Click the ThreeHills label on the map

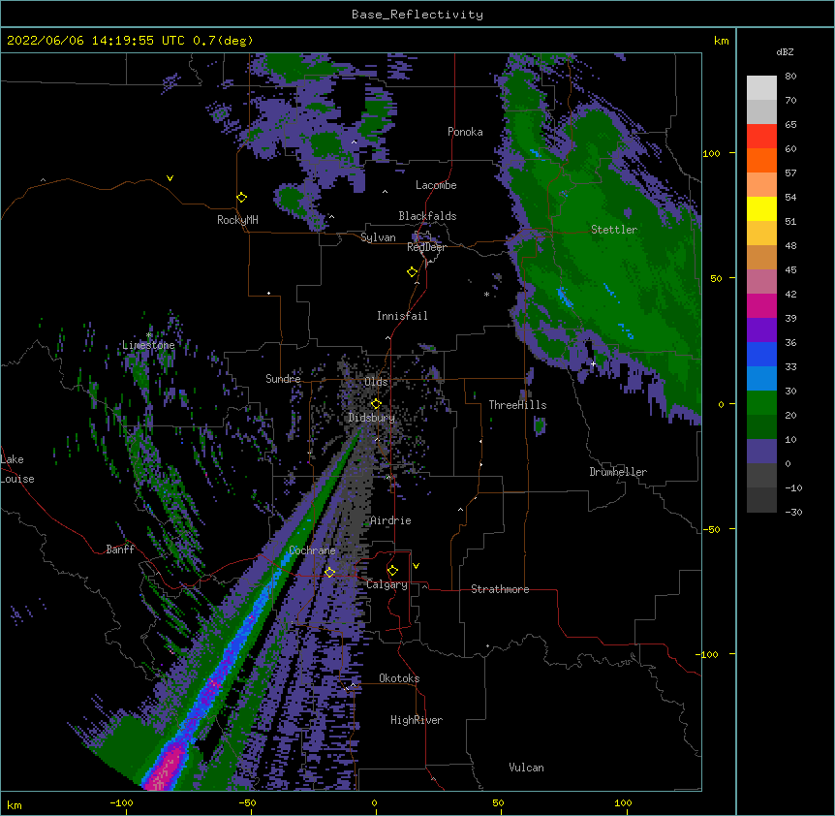tap(517, 405)
